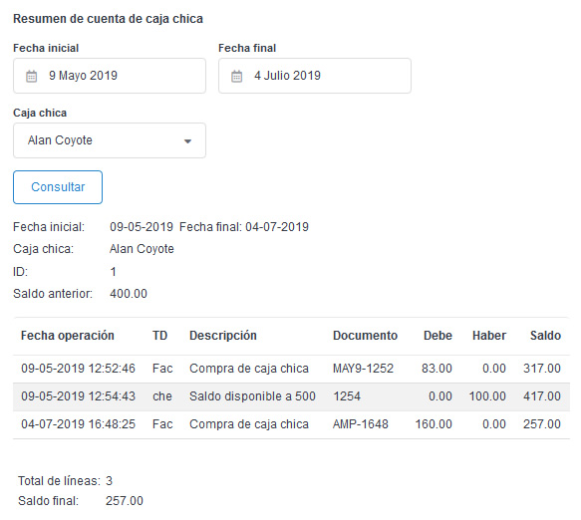This screenshot has width=581, height=520.
Task: Click the 160.00 Debe amount cell
Action: click(x=434, y=424)
